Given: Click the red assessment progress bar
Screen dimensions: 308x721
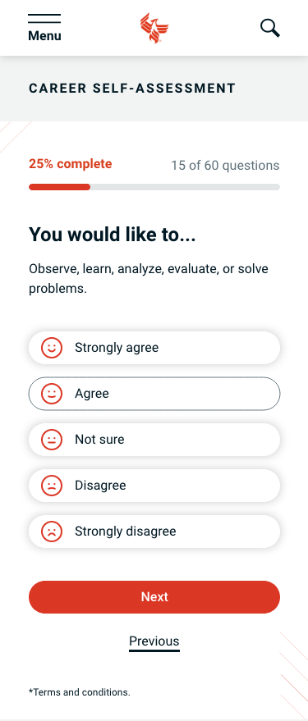Looking at the screenshot, I should pyautogui.click(x=154, y=187).
